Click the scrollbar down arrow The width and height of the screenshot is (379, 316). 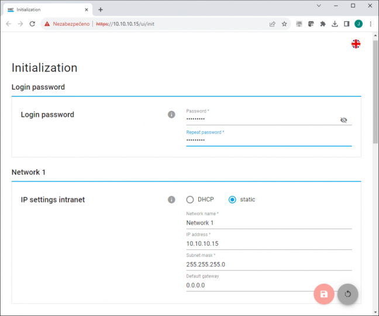pyautogui.click(x=375, y=312)
